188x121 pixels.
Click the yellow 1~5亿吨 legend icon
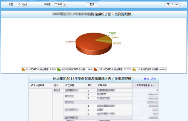(134, 69)
